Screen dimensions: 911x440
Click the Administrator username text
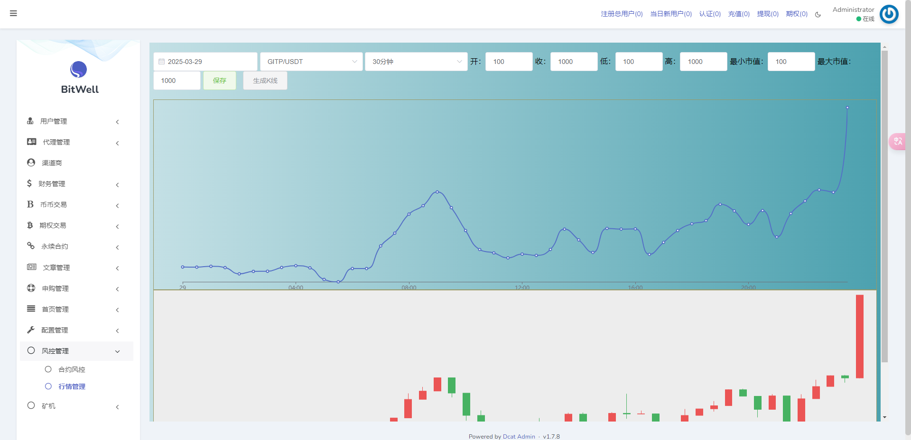853,9
